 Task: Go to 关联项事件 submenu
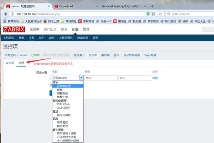click(x=66, y=38)
